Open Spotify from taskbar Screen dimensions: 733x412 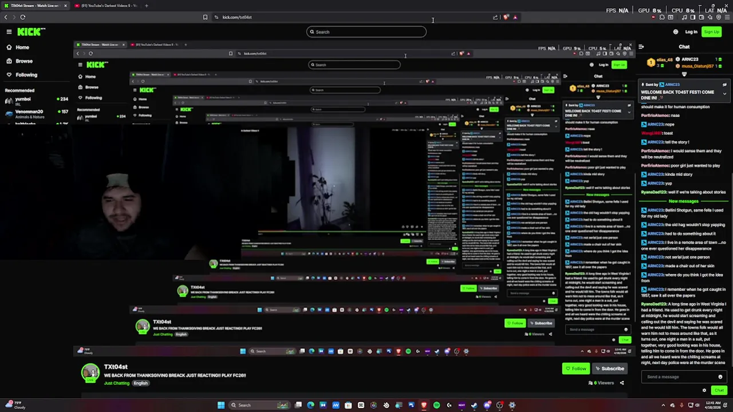tap(436, 406)
